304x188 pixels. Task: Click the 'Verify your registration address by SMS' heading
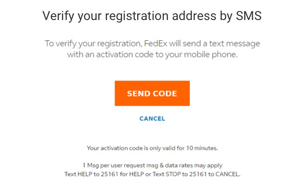coord(152,16)
